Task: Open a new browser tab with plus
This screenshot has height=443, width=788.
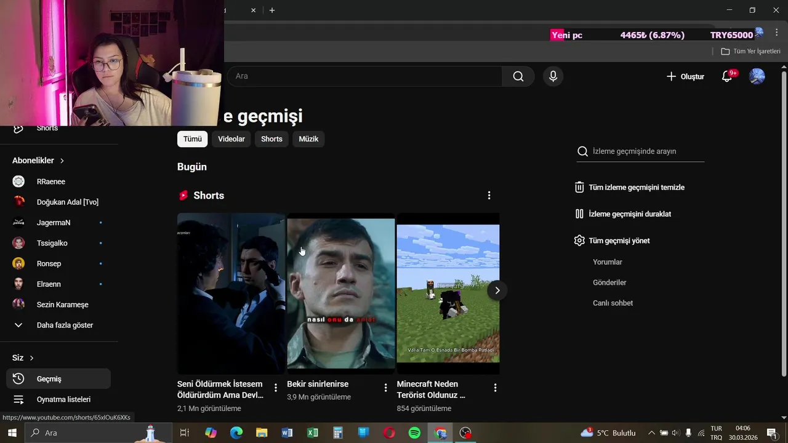Action: (272, 10)
